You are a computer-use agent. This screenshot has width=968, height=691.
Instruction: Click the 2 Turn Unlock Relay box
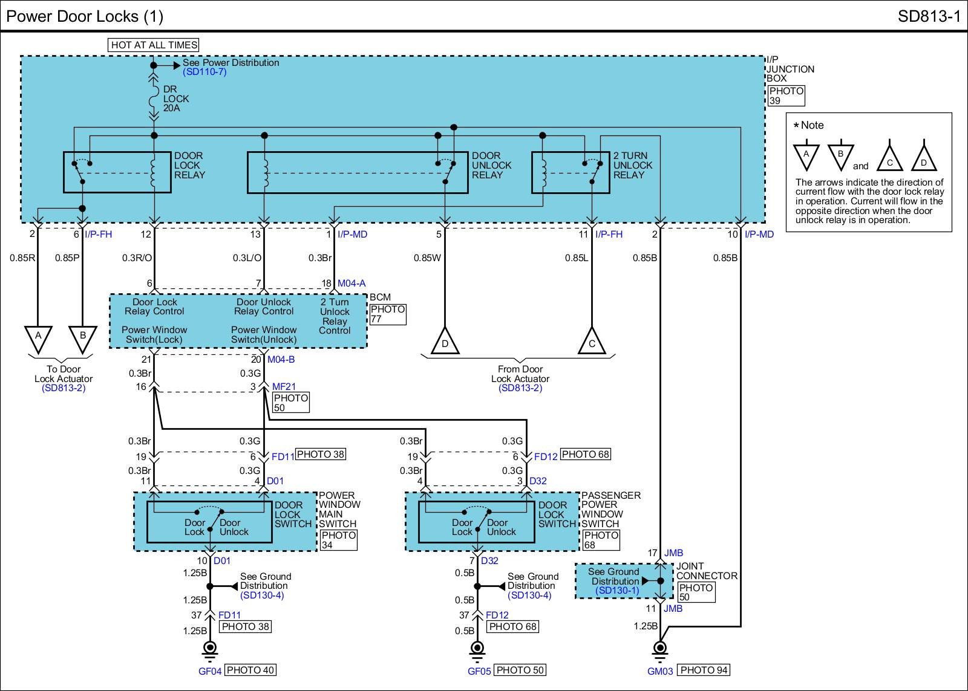(x=570, y=172)
